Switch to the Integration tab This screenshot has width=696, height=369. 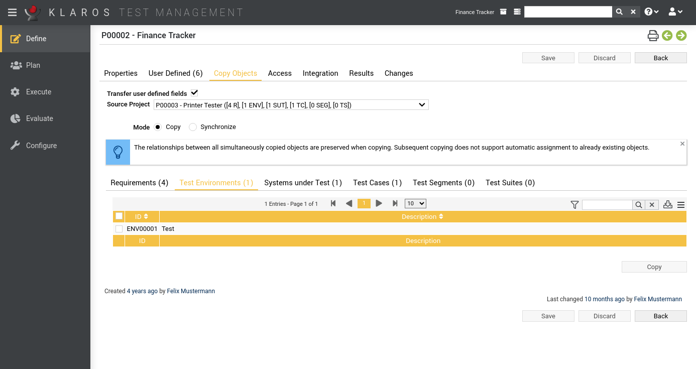pyautogui.click(x=320, y=73)
